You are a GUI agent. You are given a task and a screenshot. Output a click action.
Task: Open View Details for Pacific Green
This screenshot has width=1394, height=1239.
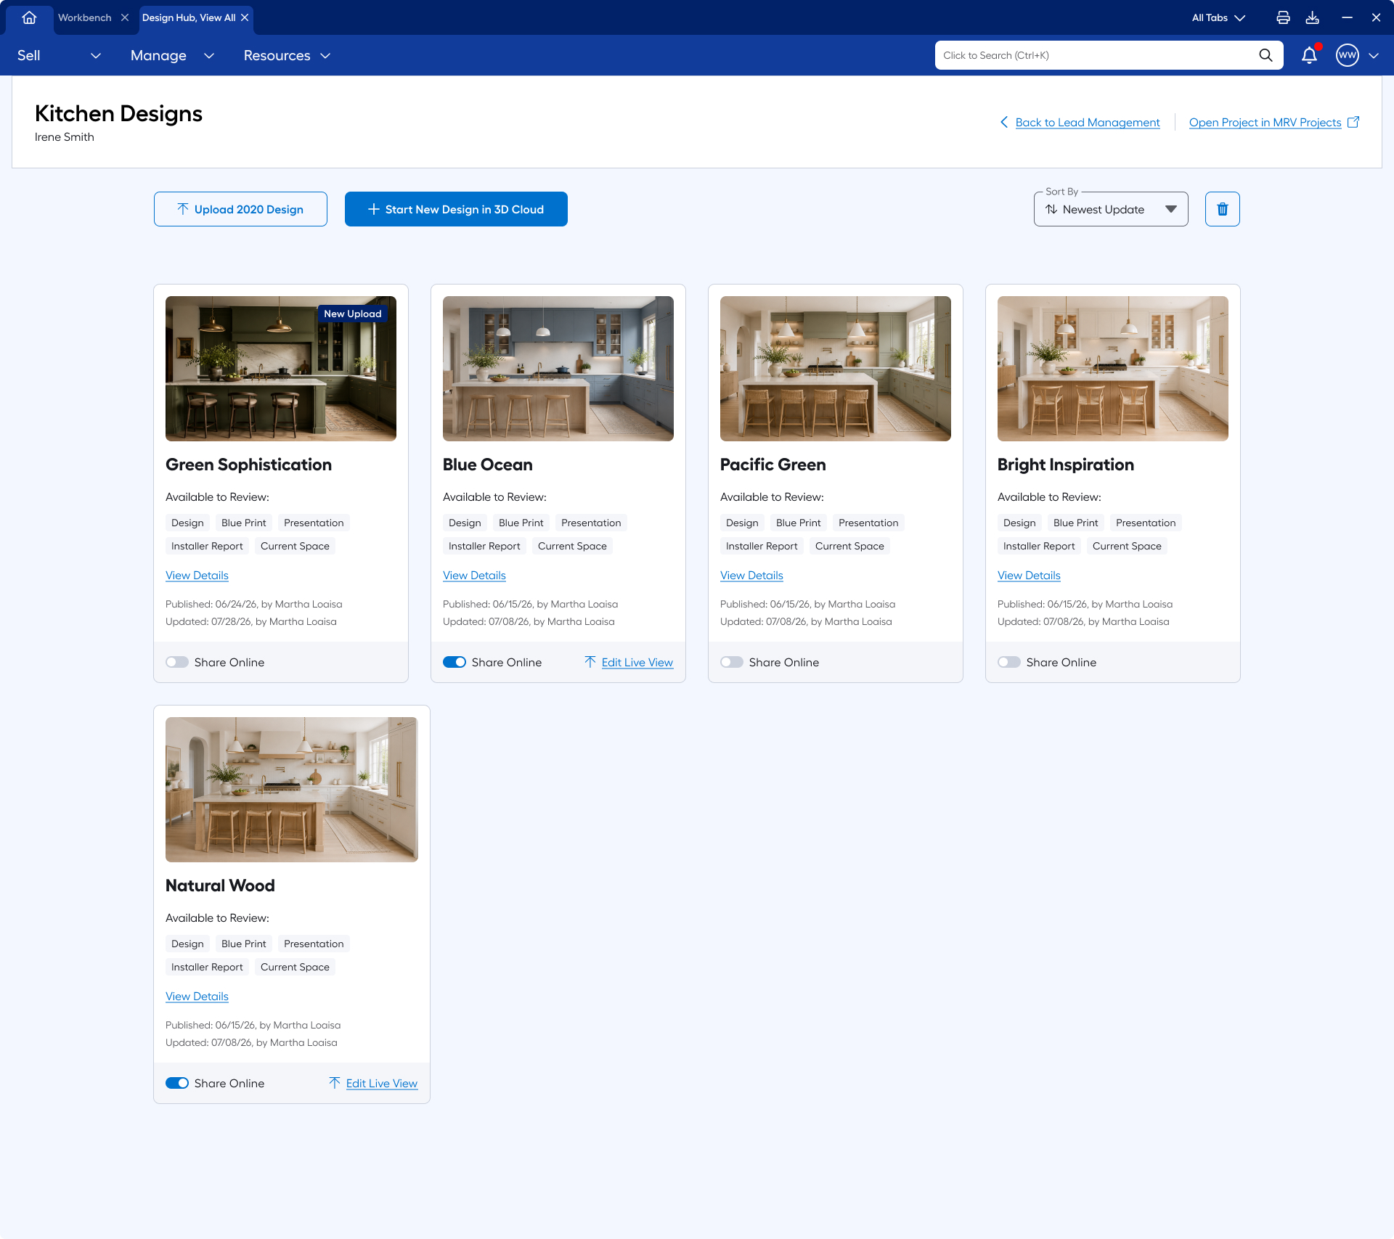(x=751, y=575)
